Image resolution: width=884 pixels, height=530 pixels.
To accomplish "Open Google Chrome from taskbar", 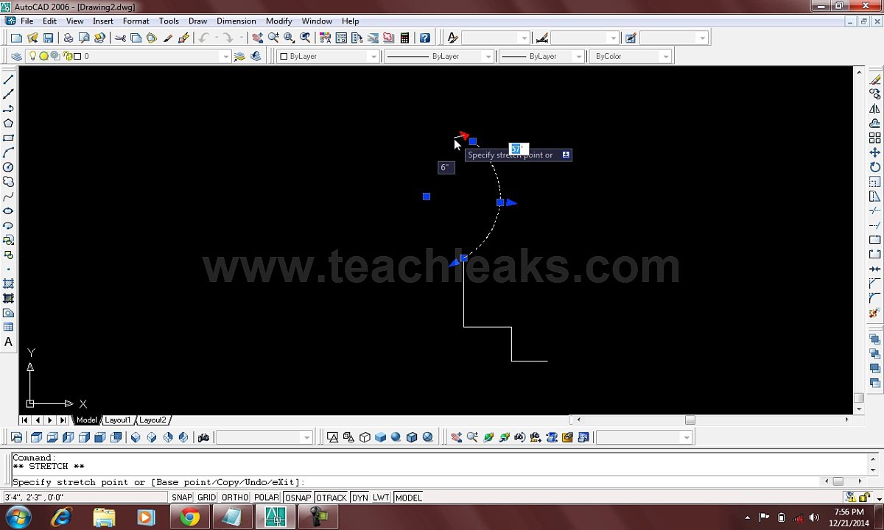I will tap(190, 517).
